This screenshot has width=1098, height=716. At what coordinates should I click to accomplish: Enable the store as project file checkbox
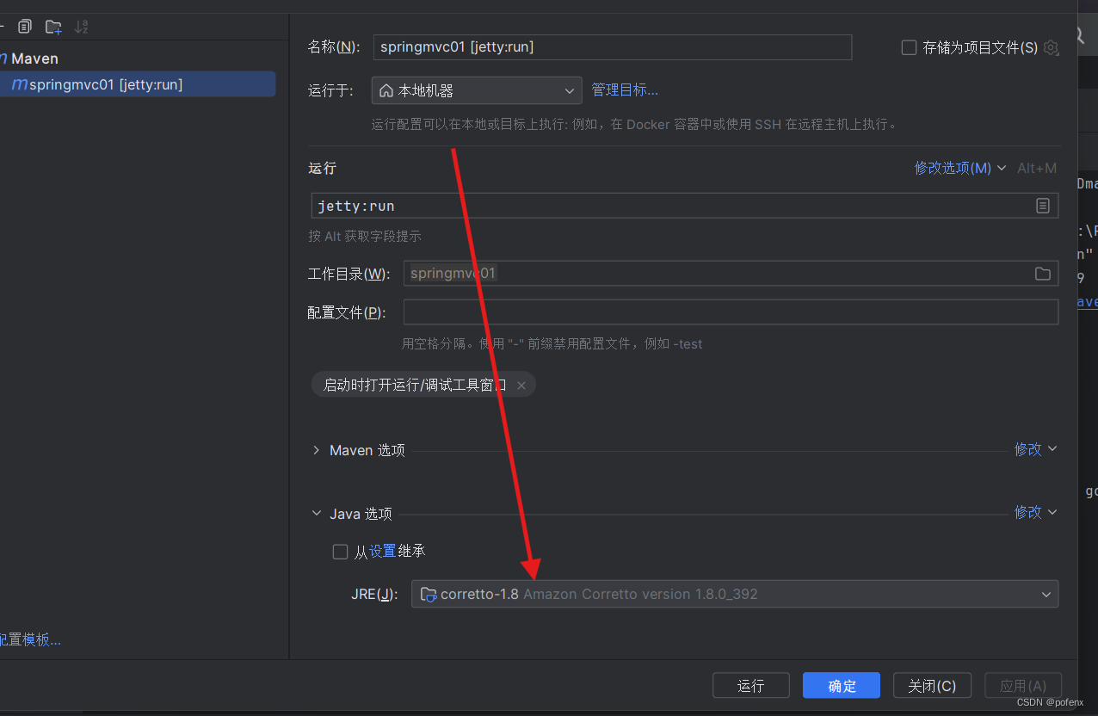tap(909, 47)
